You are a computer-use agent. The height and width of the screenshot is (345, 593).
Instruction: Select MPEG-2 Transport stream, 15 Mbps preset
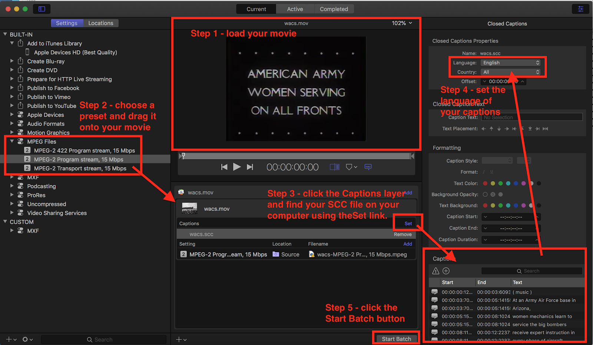tap(80, 168)
